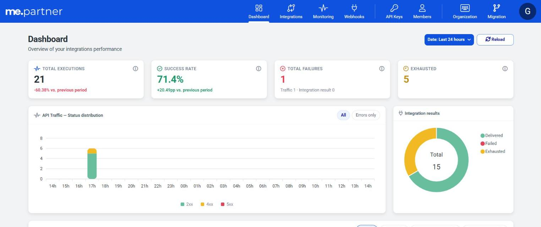Open the user avatar G

click(528, 11)
